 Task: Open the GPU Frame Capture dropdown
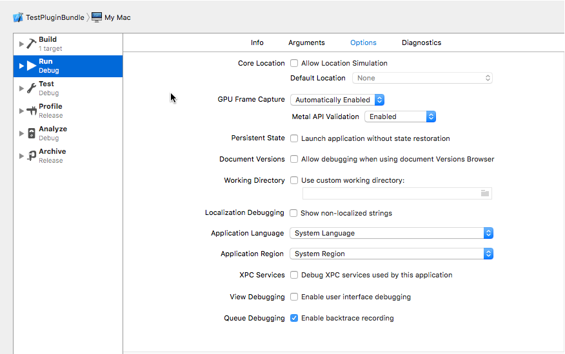[337, 100]
